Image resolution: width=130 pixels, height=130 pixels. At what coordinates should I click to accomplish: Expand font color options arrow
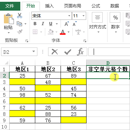(68, 32)
